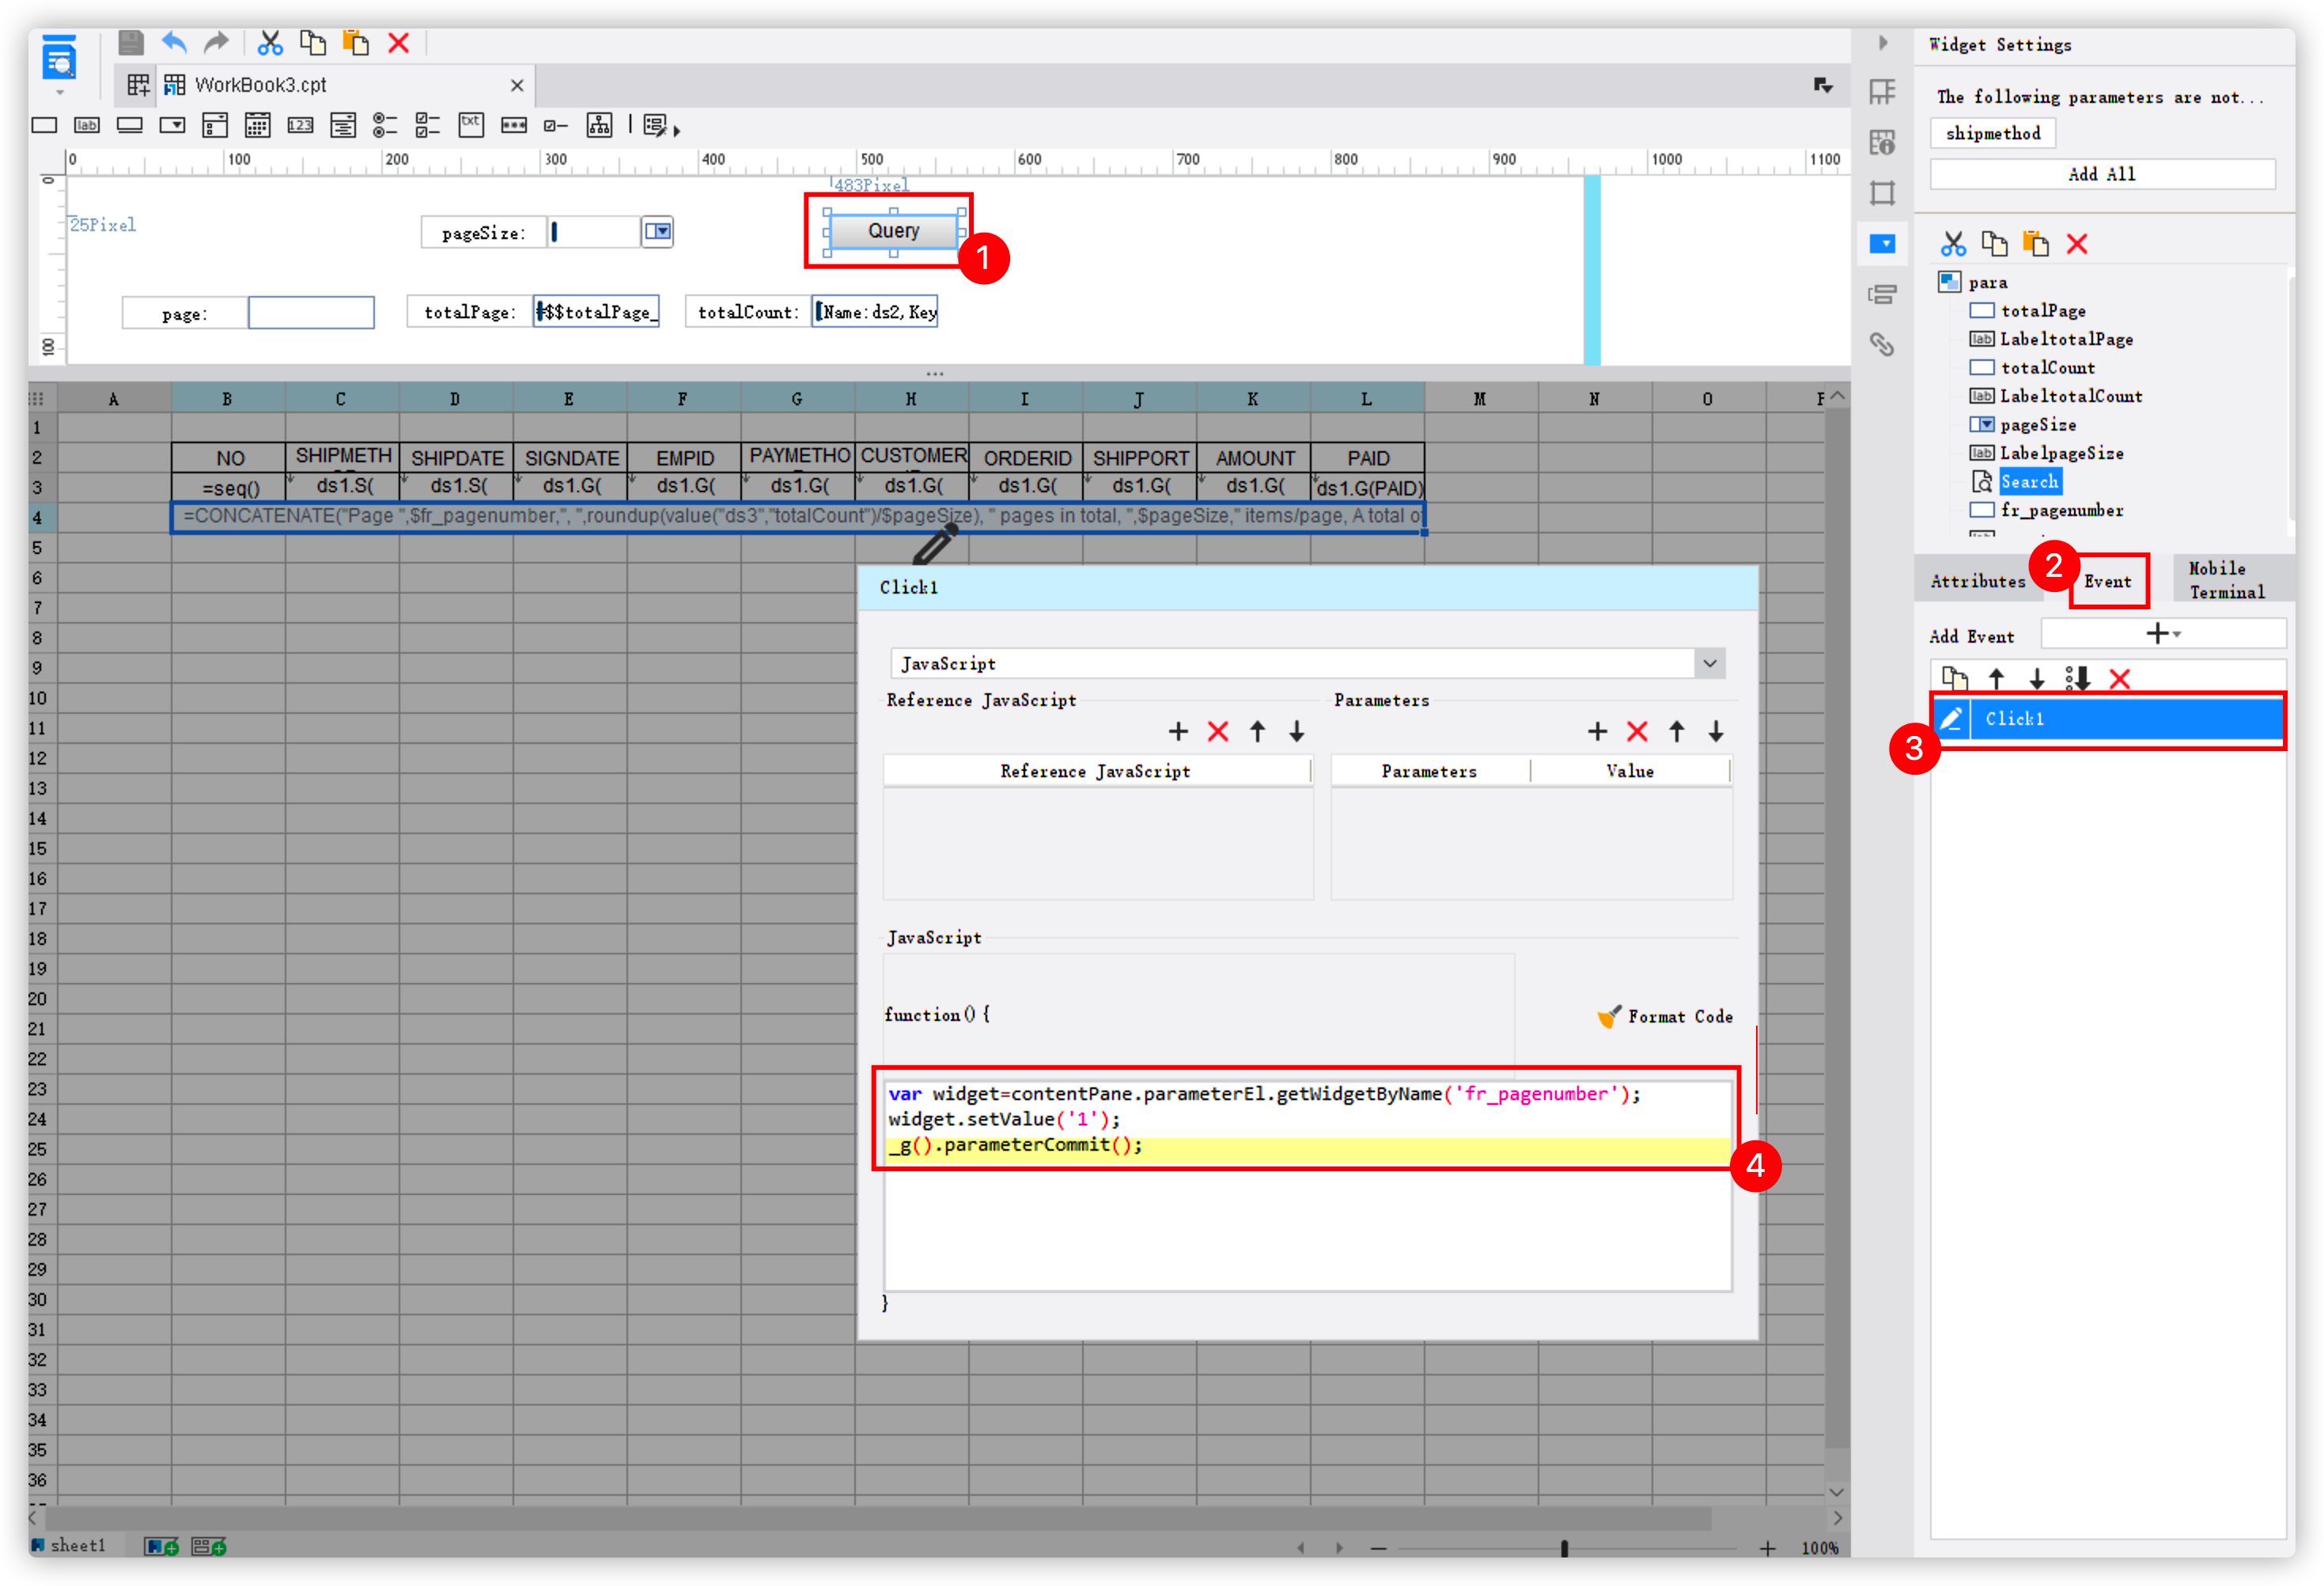The width and height of the screenshot is (2324, 1586).
Task: Delete the Click1 event with the red X icon
Action: [x=2120, y=678]
